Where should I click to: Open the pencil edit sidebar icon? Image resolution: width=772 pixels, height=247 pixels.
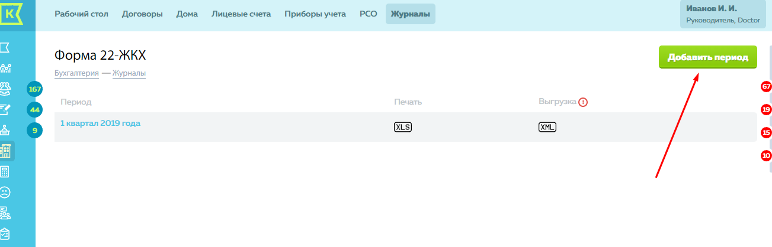[5, 109]
